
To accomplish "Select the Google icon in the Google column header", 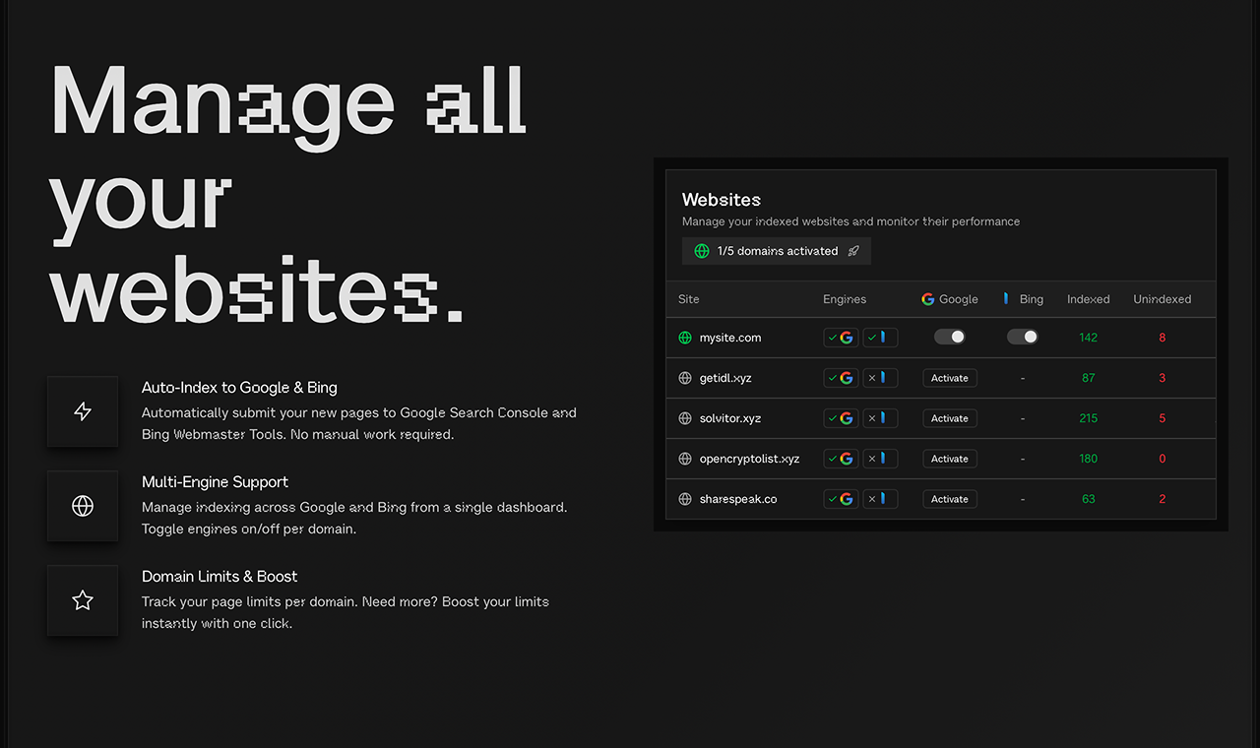I will click(926, 298).
